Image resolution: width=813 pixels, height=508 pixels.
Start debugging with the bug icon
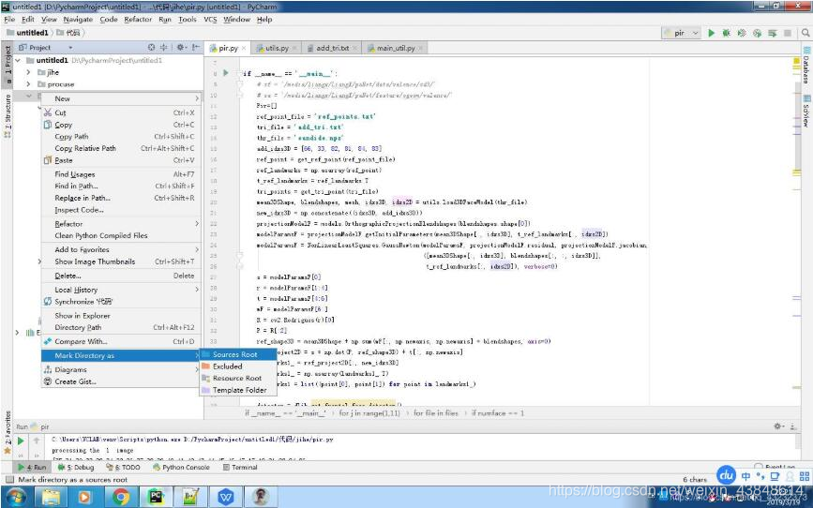(x=727, y=33)
